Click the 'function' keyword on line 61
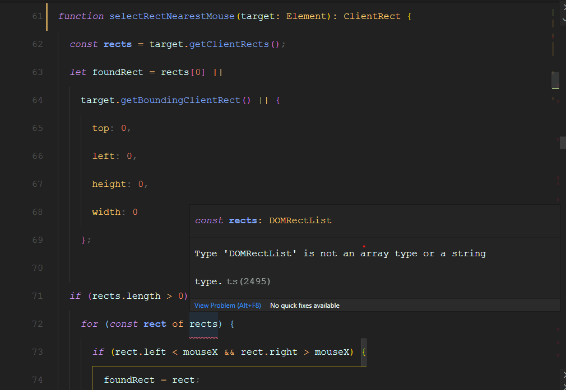The width and height of the screenshot is (566, 390). point(81,16)
